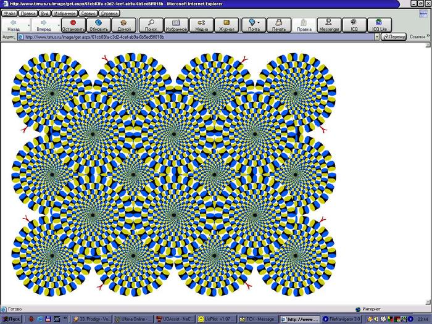This screenshot has height=324, width=432.
Task: Click the system clock 23:44
Action: [422, 319]
